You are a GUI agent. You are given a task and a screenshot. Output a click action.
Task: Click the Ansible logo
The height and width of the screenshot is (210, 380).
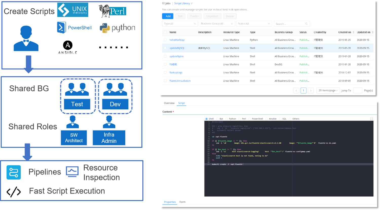[68, 47]
